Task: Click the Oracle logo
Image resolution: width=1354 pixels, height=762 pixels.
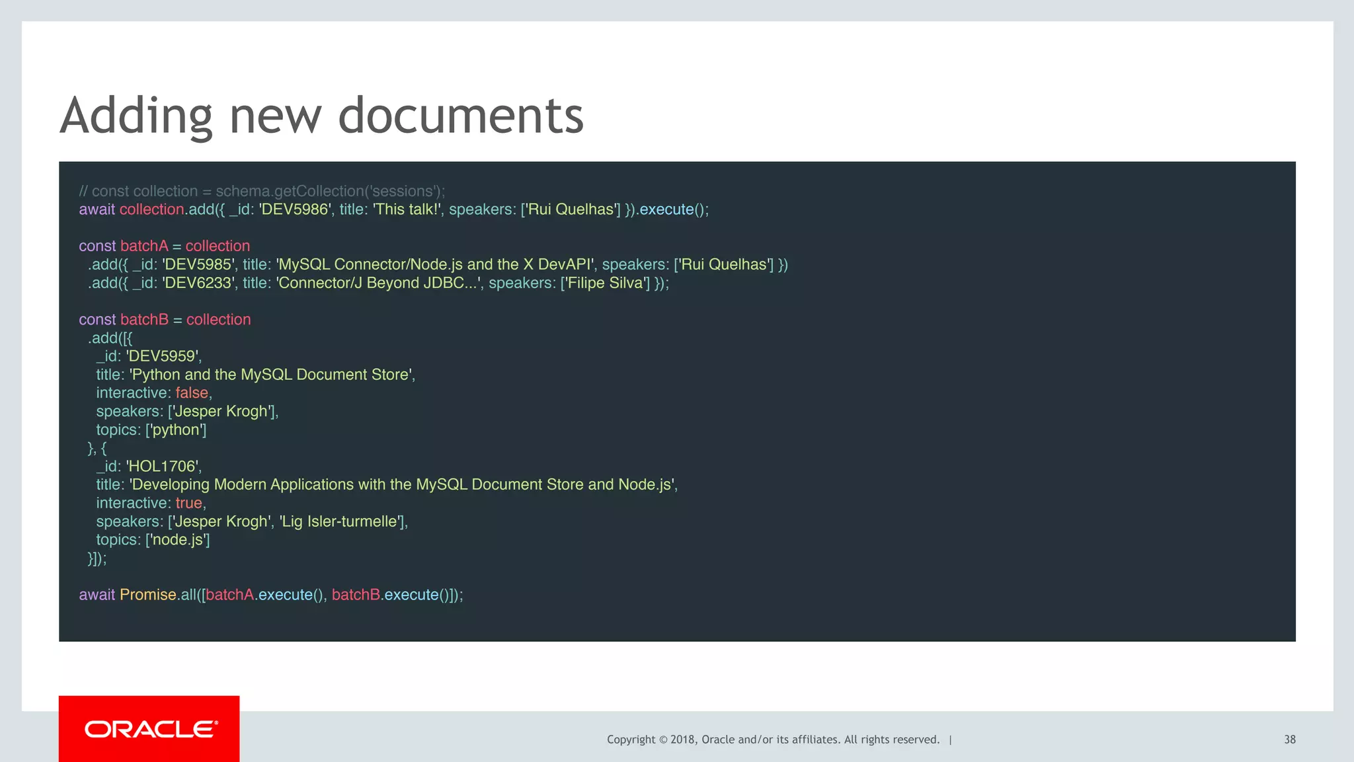Action: pos(150,729)
